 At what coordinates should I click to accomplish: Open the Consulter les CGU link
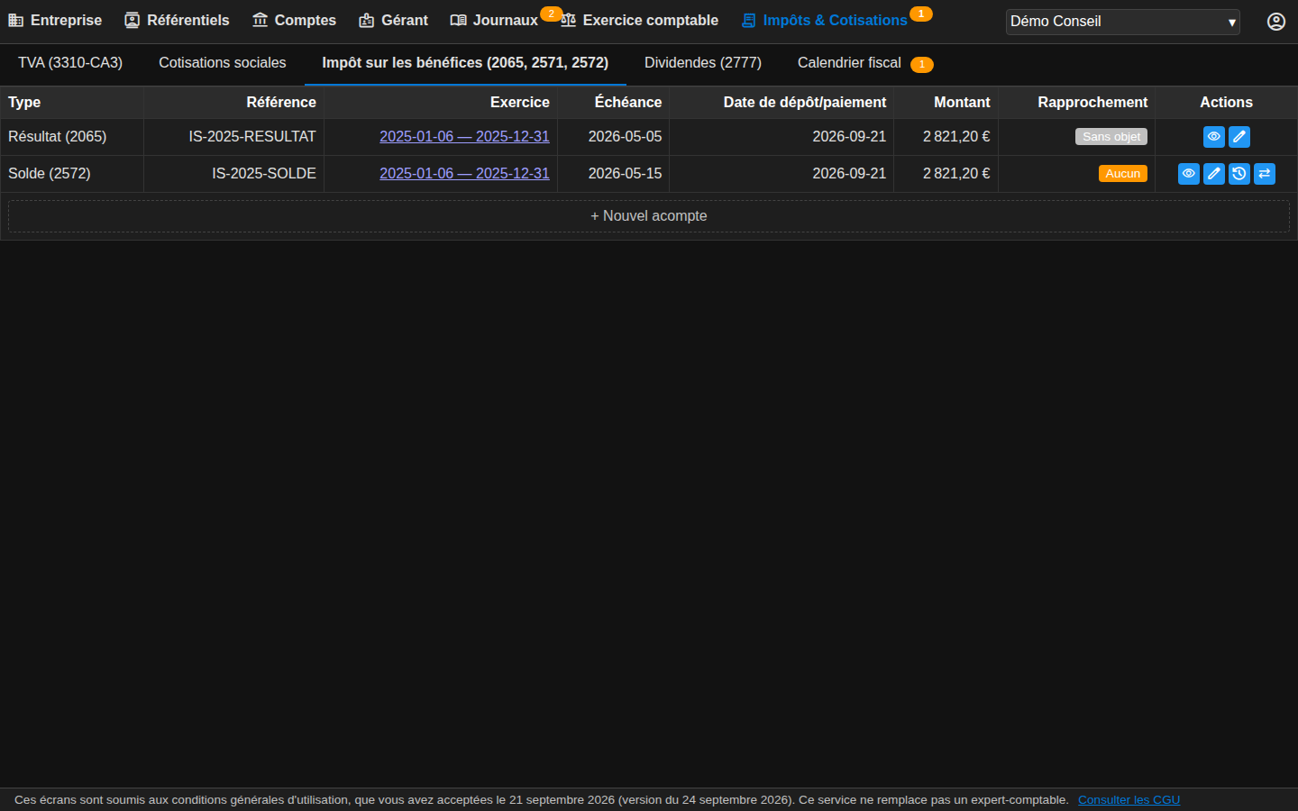(x=1129, y=800)
